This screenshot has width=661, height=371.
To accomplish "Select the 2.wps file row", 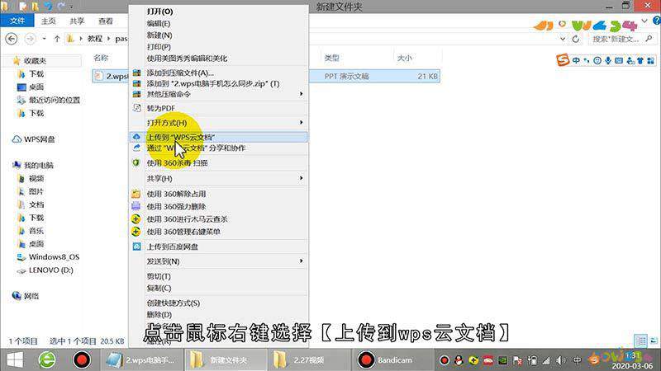I will click(266, 76).
